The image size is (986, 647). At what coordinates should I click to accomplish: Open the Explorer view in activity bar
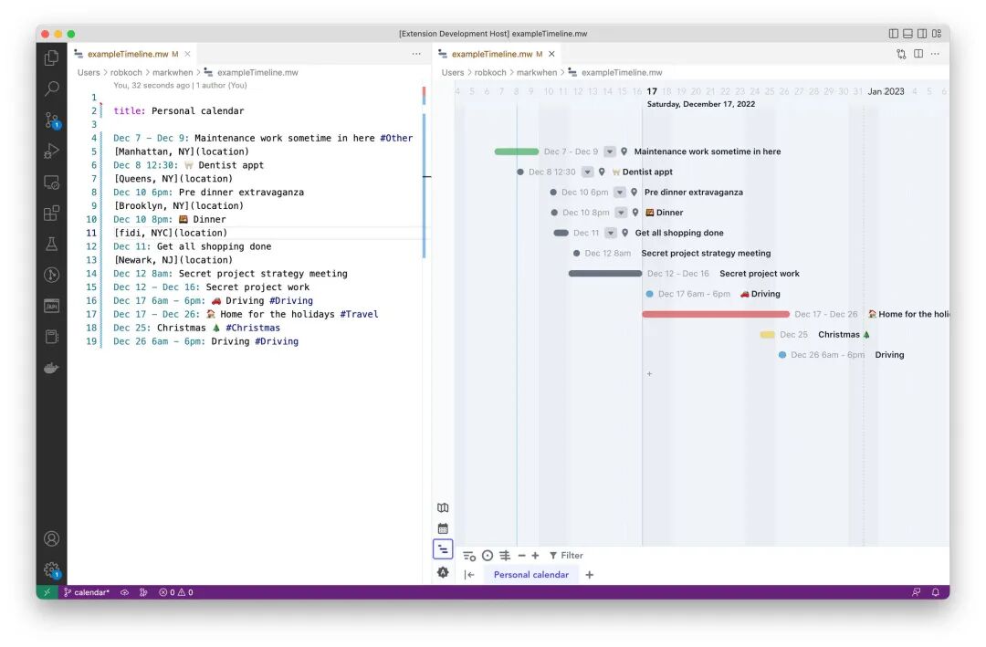point(51,57)
